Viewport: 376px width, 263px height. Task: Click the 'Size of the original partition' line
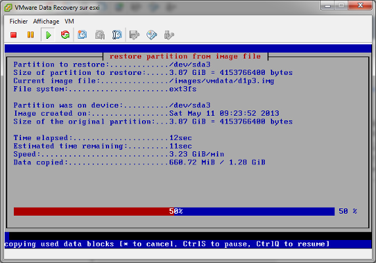(x=153, y=122)
